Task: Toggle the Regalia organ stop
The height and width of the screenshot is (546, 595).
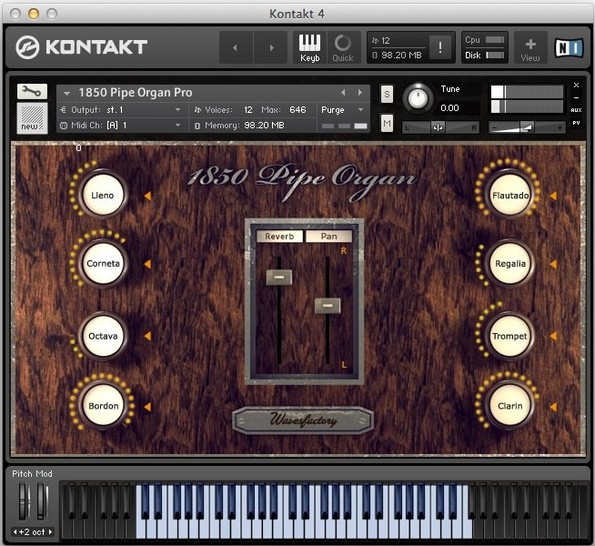Action: click(x=509, y=263)
